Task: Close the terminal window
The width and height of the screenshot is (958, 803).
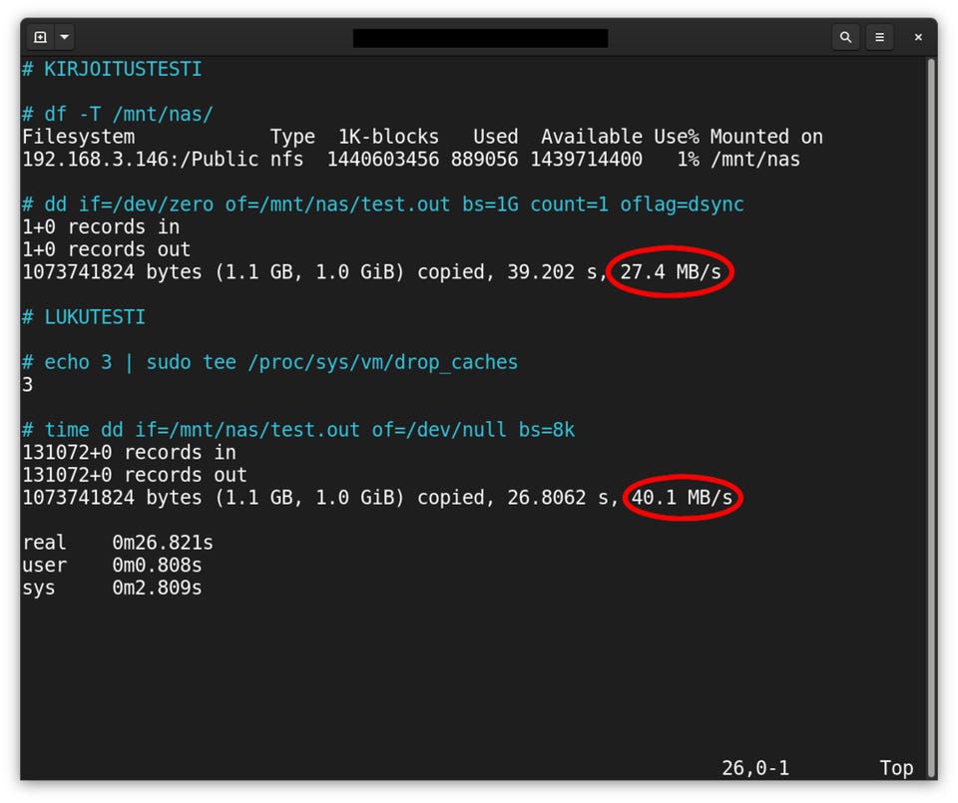Action: (x=918, y=37)
